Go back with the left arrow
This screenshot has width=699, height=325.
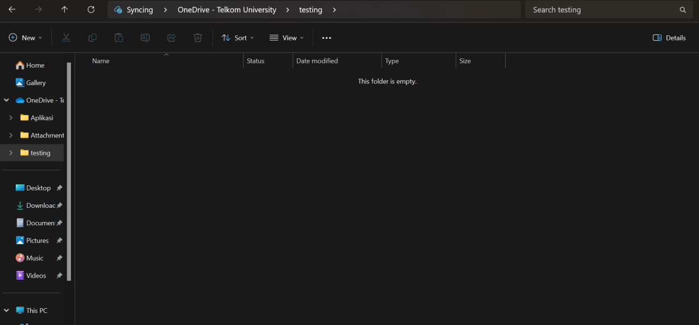(x=12, y=9)
